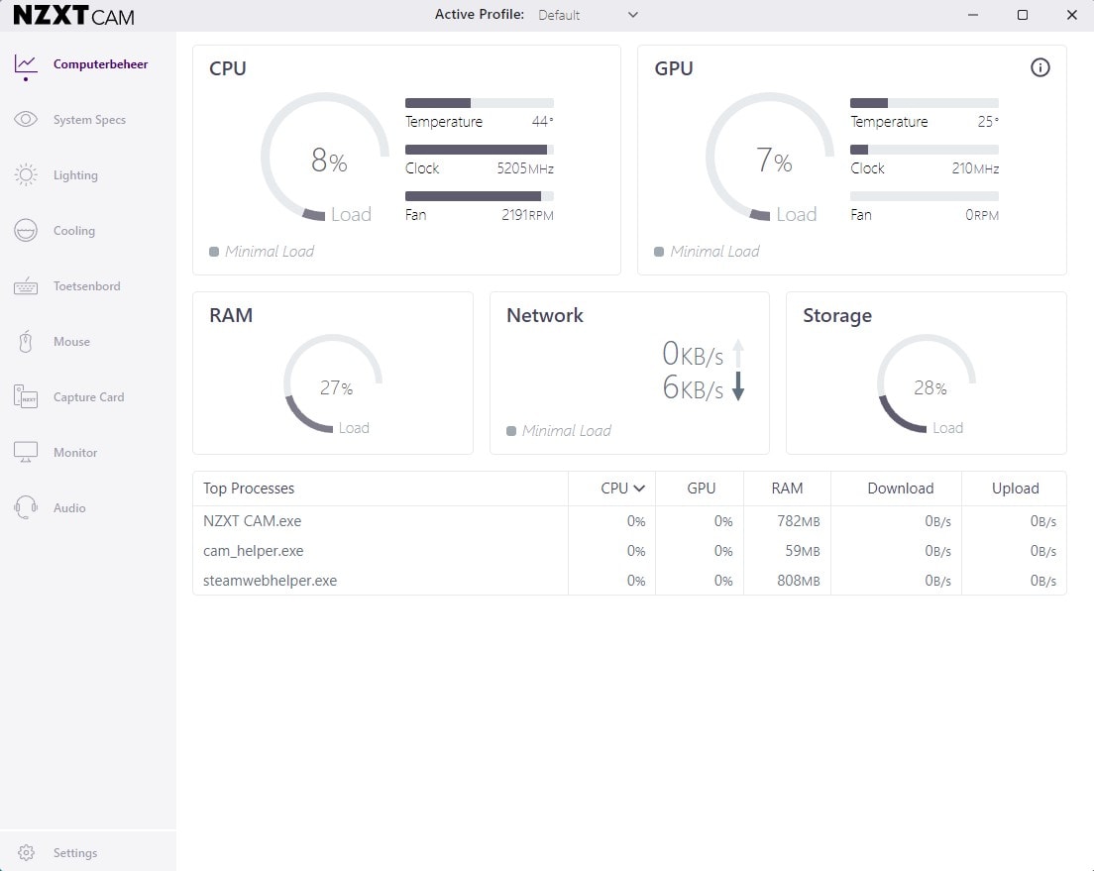Click Top Processes header
Image resolution: width=1094 pixels, height=871 pixels.
(x=249, y=489)
